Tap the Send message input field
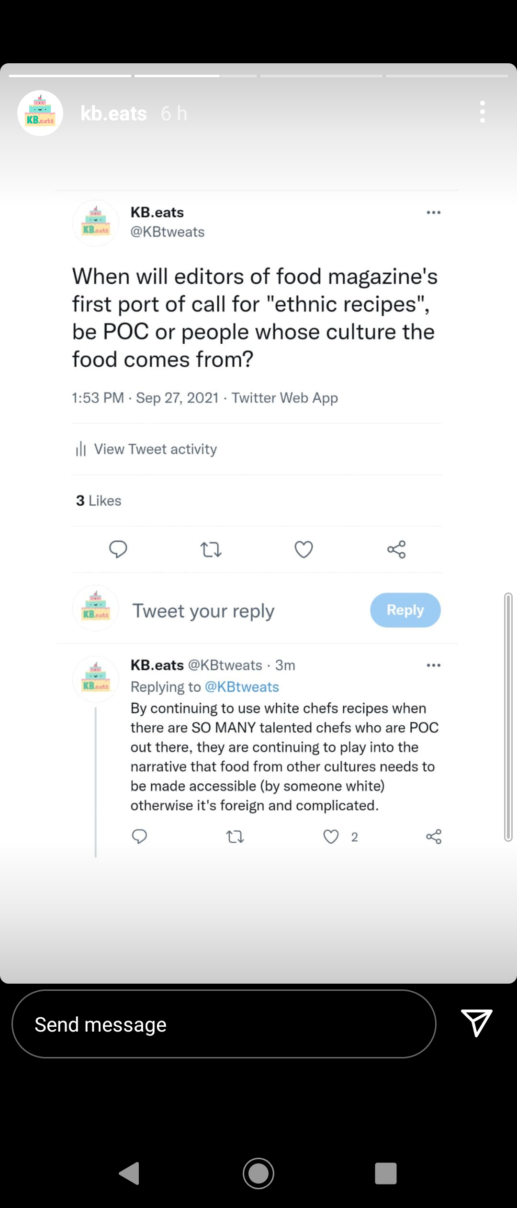 (x=224, y=1024)
